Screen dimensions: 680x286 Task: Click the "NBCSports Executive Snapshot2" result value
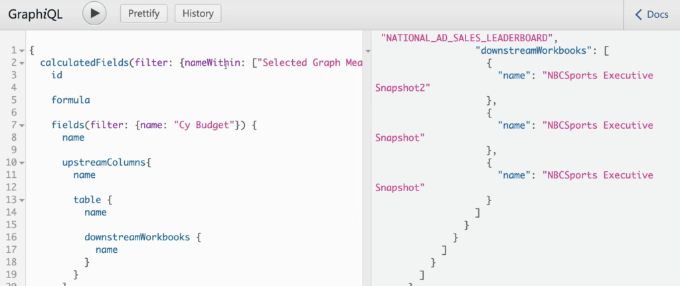pyautogui.click(x=514, y=82)
